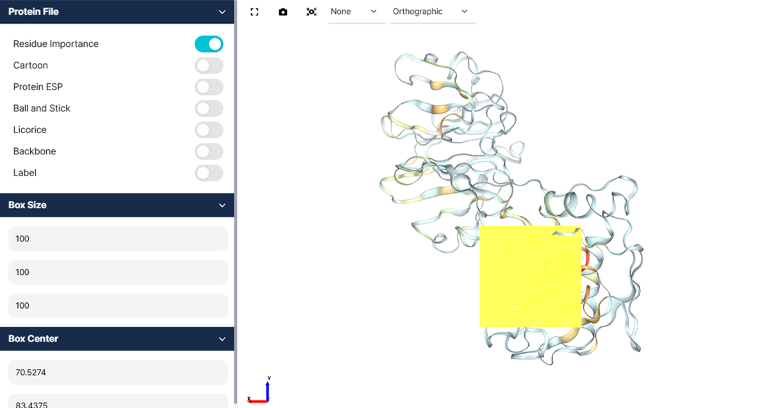Image resolution: width=773 pixels, height=408 pixels.
Task: Collapse the Box Size panel
Action: pos(222,206)
